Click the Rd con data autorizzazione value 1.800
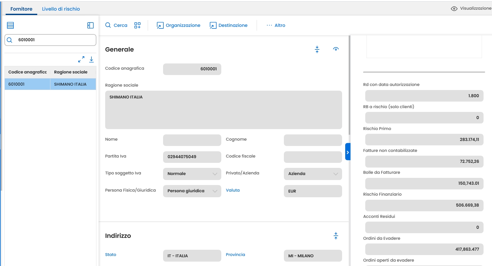492x266 pixels. coord(424,96)
